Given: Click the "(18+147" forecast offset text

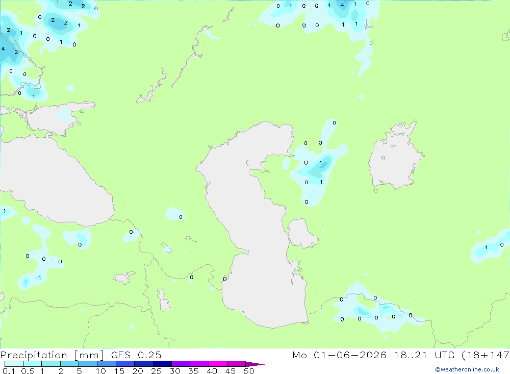Looking at the screenshot, I should click(x=486, y=355).
